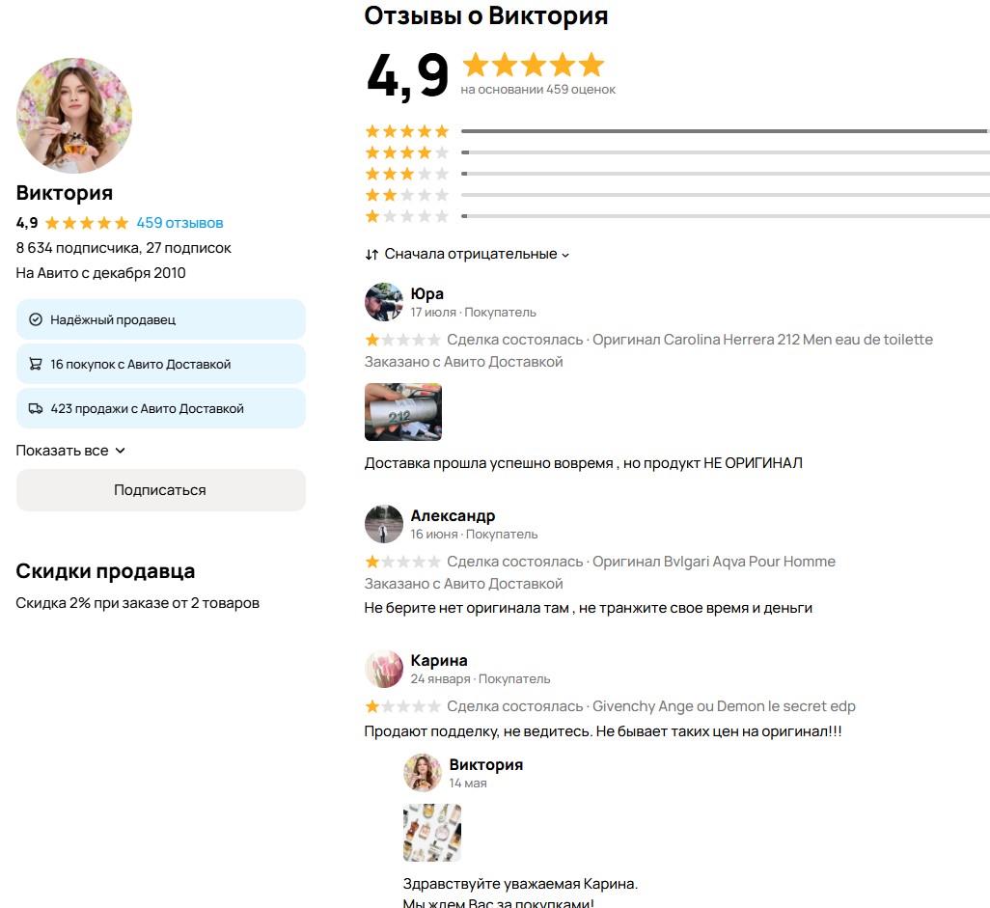Select the Надёжный продавец badge
Screen dimensions: 990x908
coord(161,319)
